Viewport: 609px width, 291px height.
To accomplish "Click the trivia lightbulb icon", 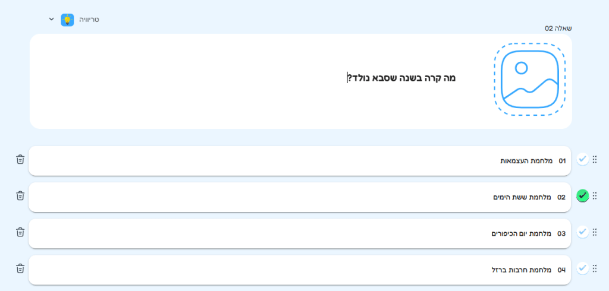I will point(67,20).
